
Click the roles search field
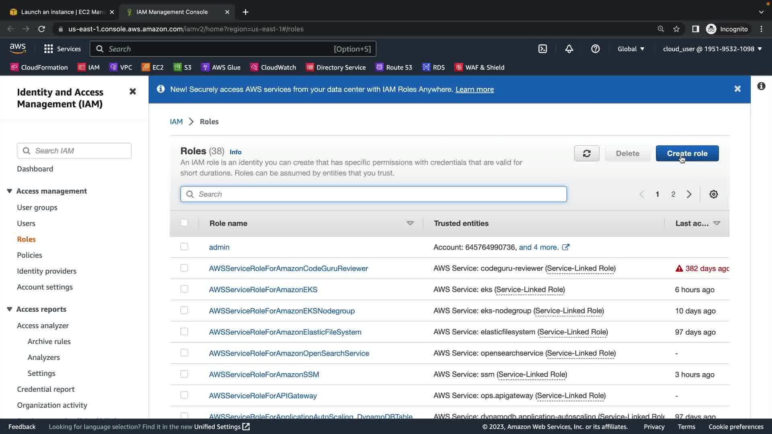373,194
